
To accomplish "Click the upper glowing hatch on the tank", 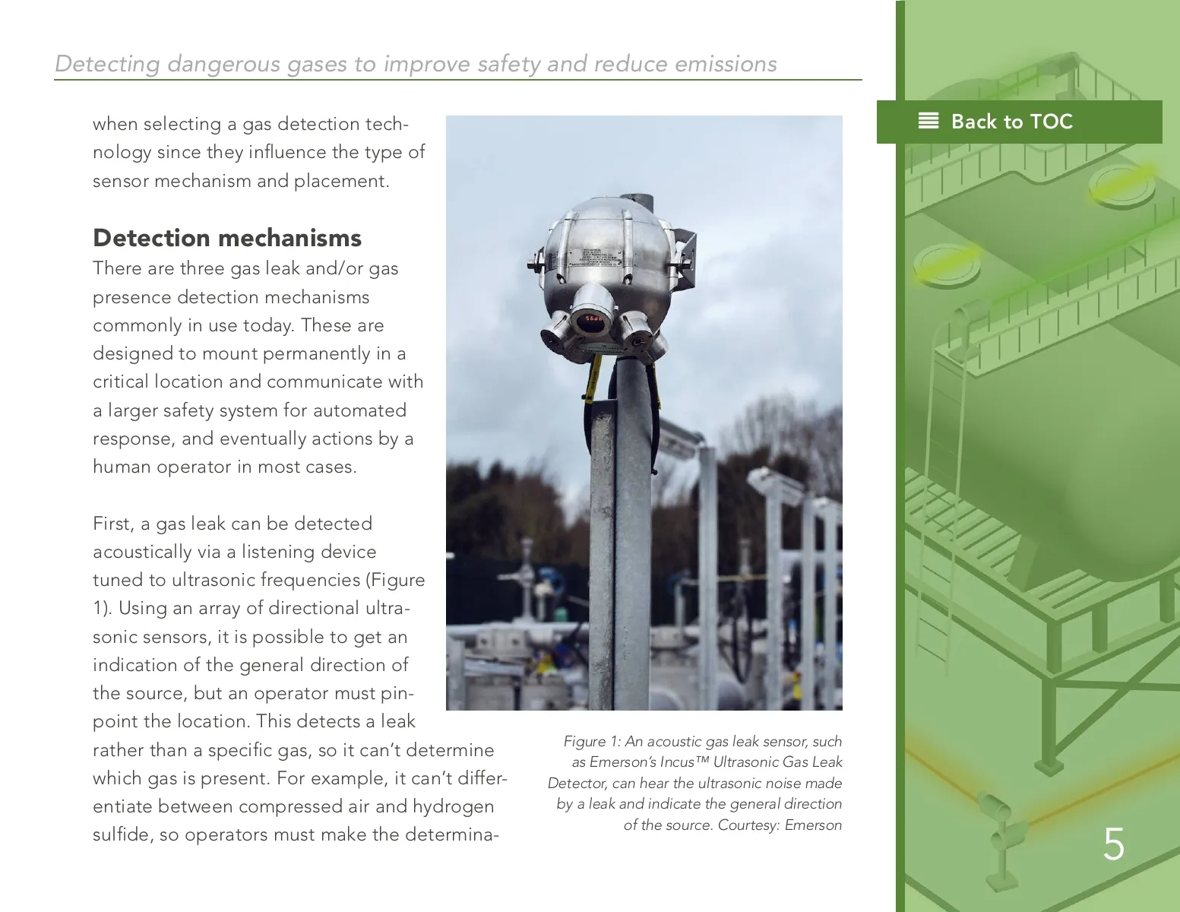I will tap(1122, 185).
